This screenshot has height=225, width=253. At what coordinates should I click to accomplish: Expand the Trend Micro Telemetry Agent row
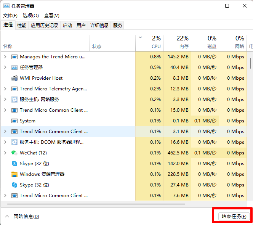(5, 89)
